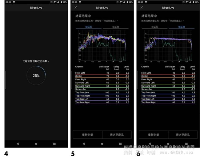Screen dimensions: 200x162
Task: Select 校正前 tab on the middle screen
Action: point(89,27)
